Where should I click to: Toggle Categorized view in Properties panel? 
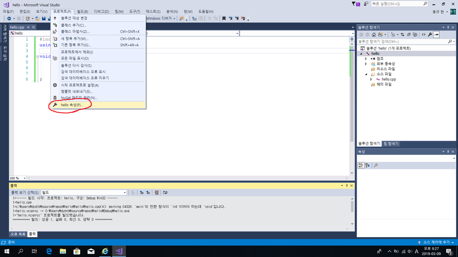361,165
